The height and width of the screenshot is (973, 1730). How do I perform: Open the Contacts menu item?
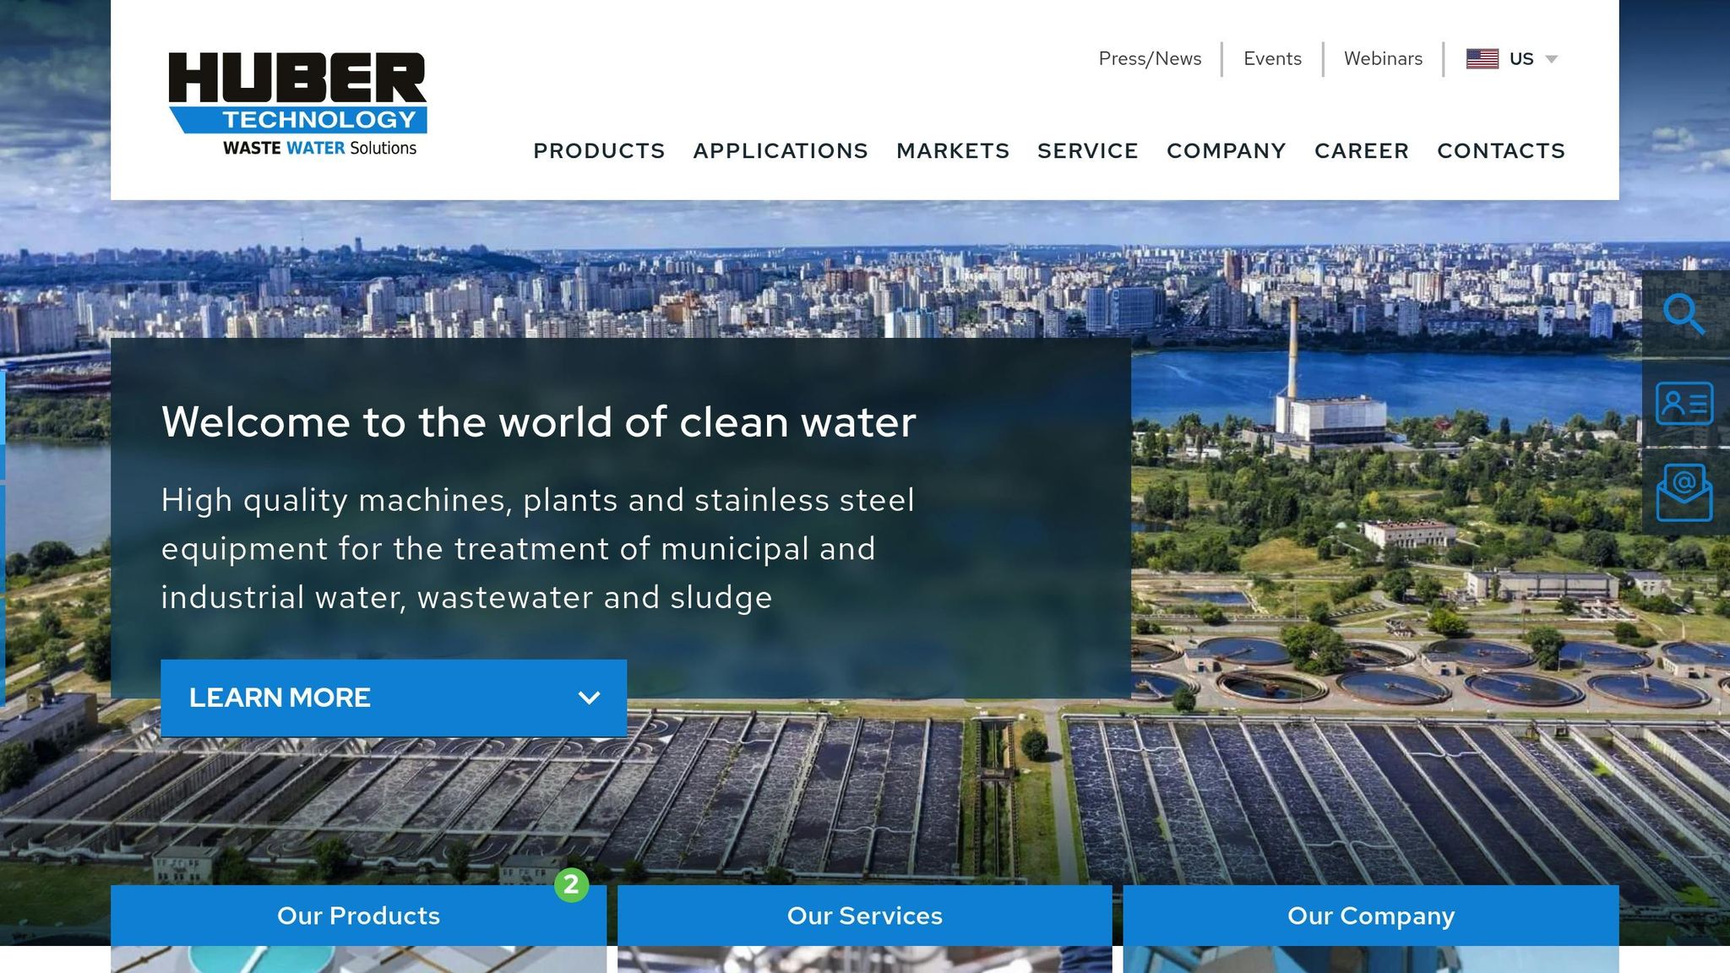(x=1501, y=150)
